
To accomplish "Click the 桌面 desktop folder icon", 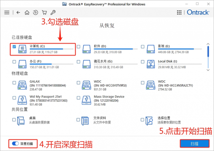I will [21, 121].
